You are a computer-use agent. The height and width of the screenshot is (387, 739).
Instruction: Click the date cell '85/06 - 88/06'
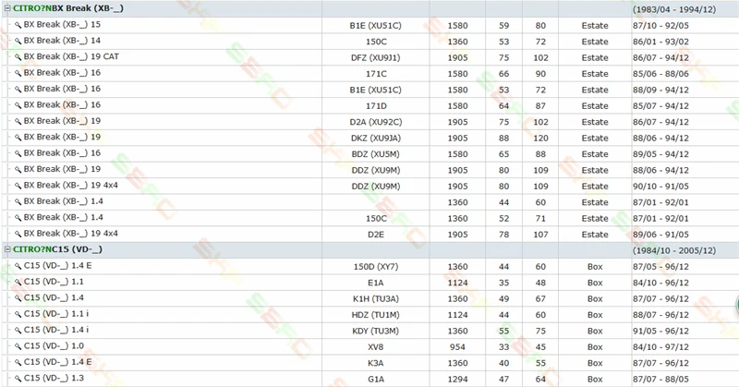[660, 74]
